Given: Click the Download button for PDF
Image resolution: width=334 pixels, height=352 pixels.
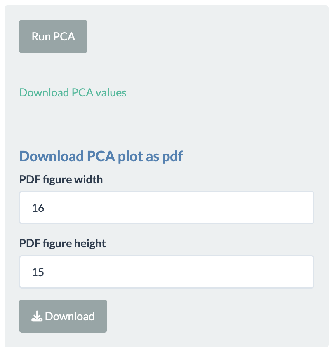Looking at the screenshot, I should [63, 316].
